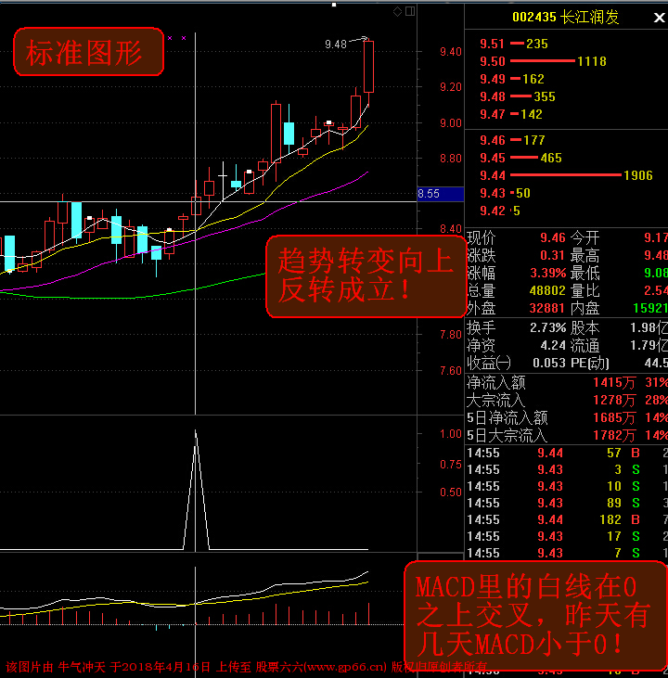Viewport: 668px width, 678px height.
Task: Click the tallest red candlestick at far right
Action: (x=368, y=67)
